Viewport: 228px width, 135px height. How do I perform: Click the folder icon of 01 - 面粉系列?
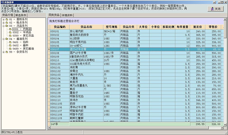pyautogui.click(x=7, y=20)
